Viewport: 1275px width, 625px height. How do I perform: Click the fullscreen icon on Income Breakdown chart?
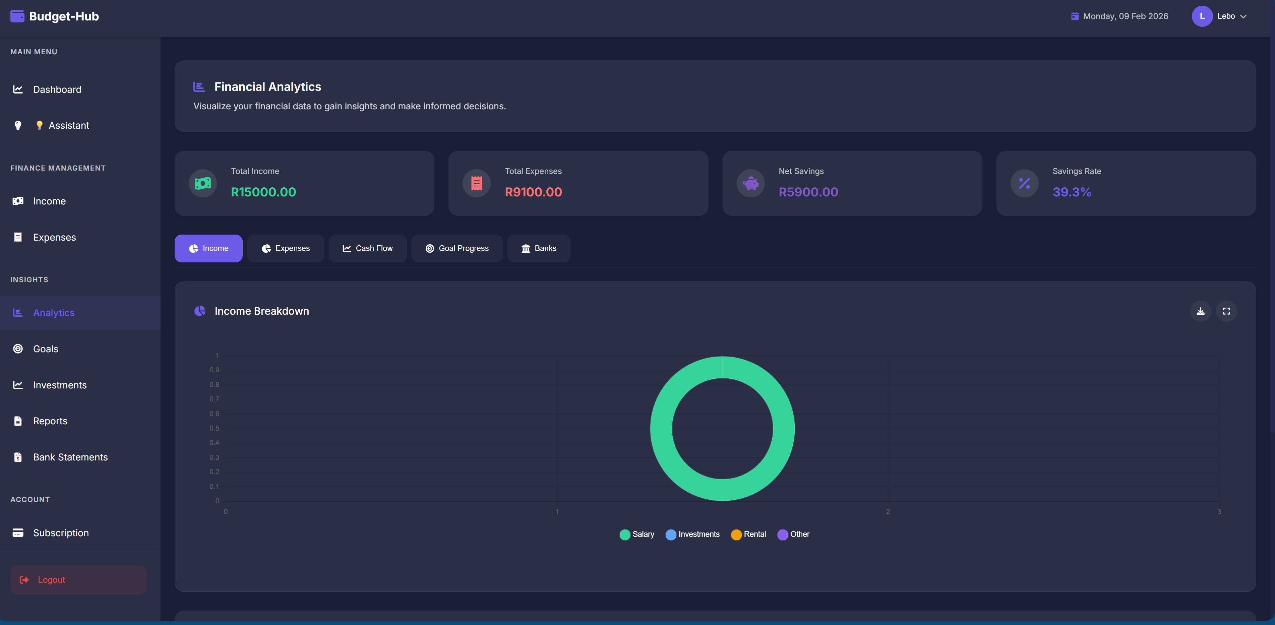tap(1227, 311)
